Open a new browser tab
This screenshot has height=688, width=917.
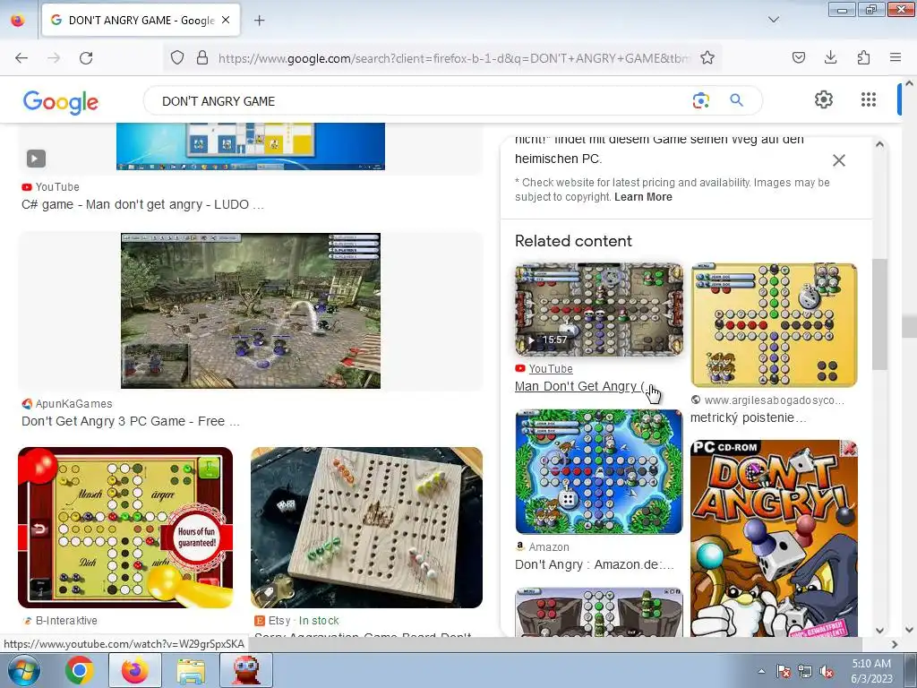(x=259, y=21)
